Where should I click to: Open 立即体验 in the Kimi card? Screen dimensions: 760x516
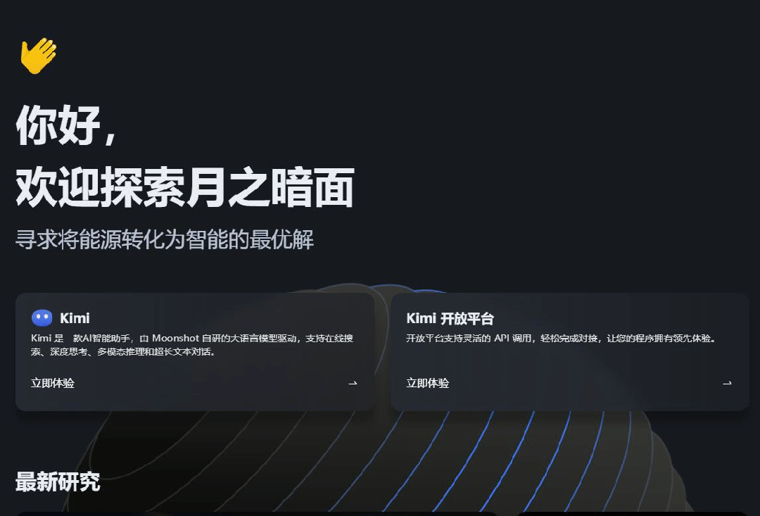point(53,383)
